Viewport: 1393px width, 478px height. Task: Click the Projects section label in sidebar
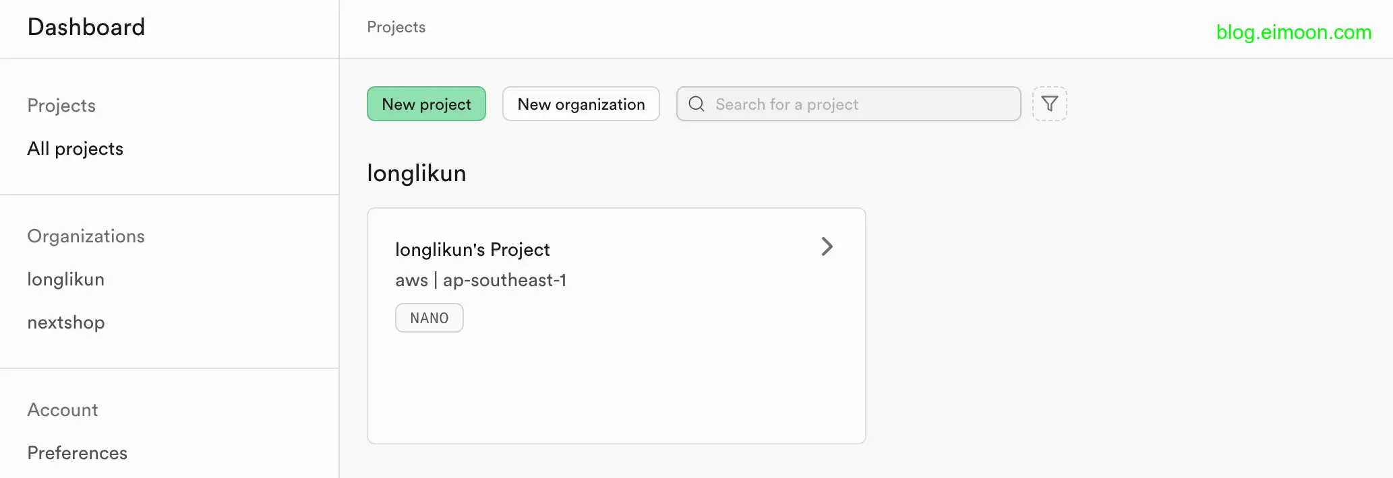click(x=61, y=106)
